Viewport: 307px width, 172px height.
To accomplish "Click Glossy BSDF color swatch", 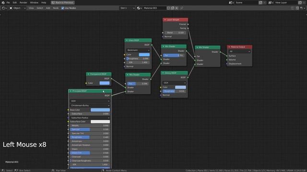I will [x=180, y=87].
